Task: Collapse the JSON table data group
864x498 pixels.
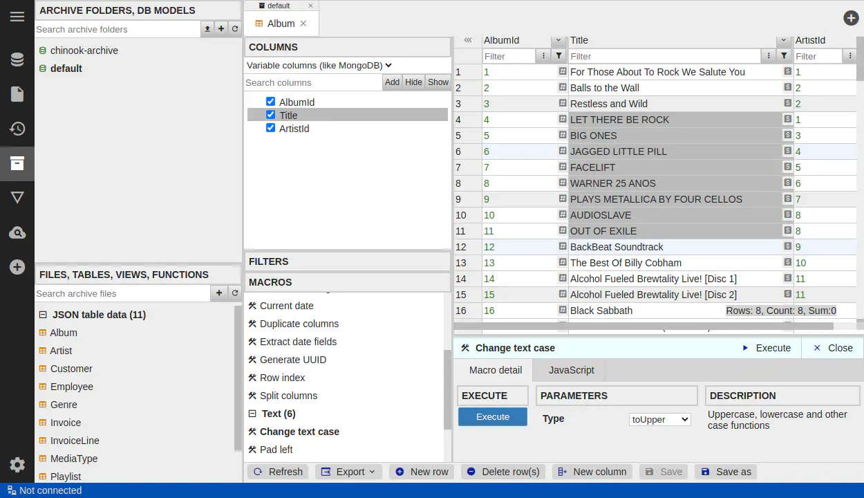Action: (x=43, y=315)
